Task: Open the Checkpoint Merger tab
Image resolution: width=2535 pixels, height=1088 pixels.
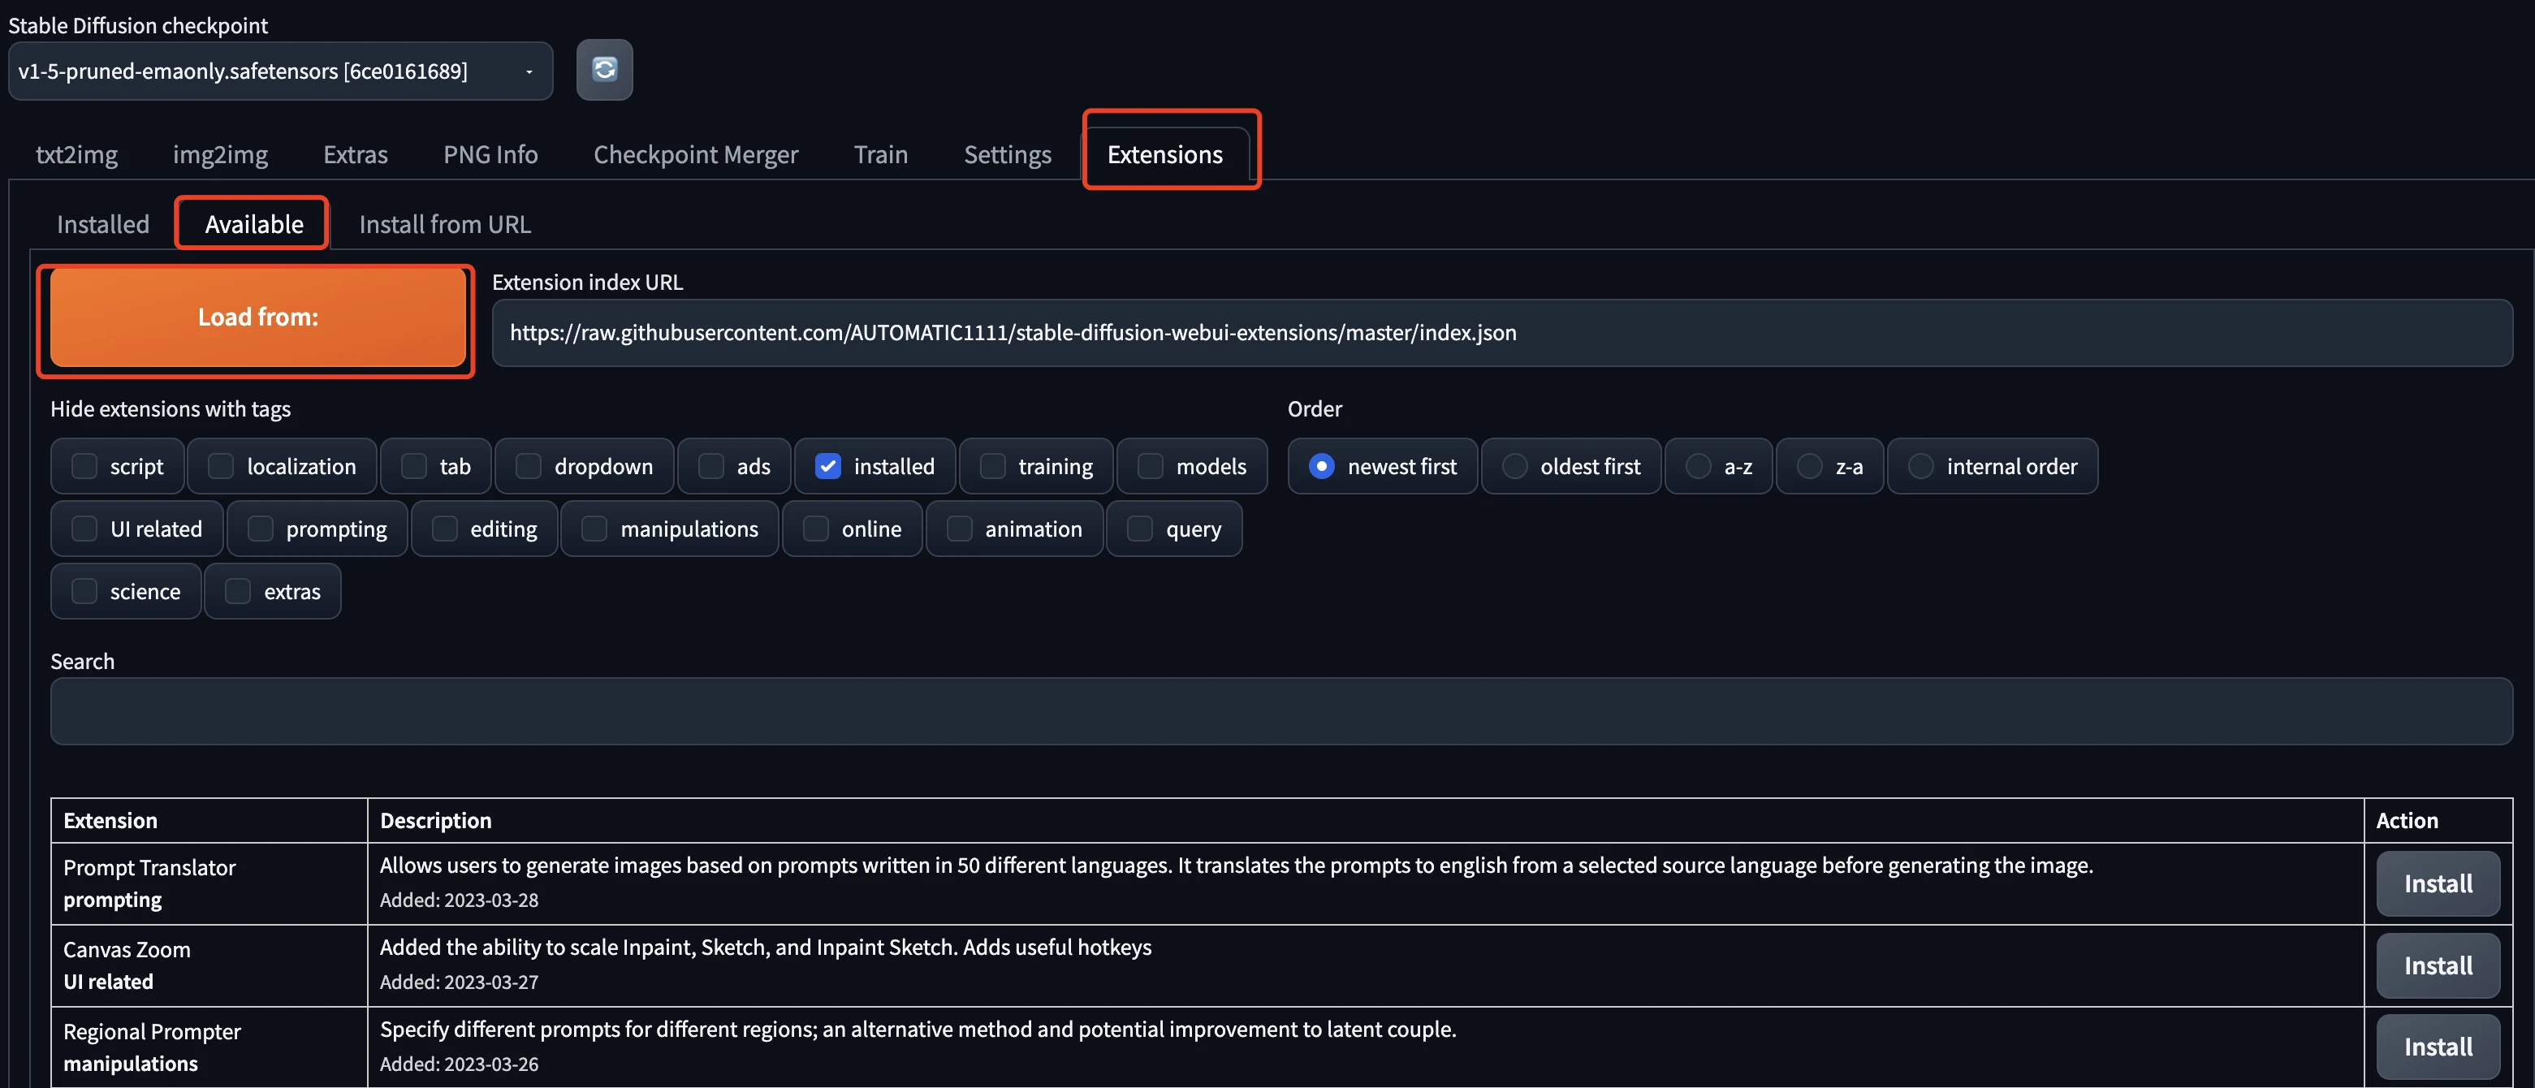Action: [695, 154]
